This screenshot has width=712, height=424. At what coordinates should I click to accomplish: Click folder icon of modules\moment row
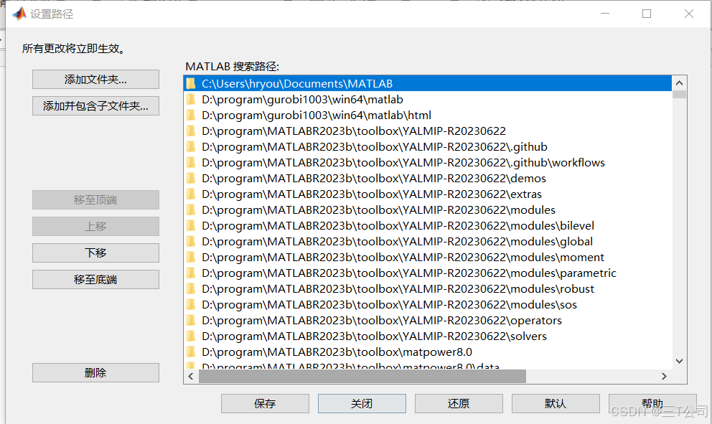[191, 258]
